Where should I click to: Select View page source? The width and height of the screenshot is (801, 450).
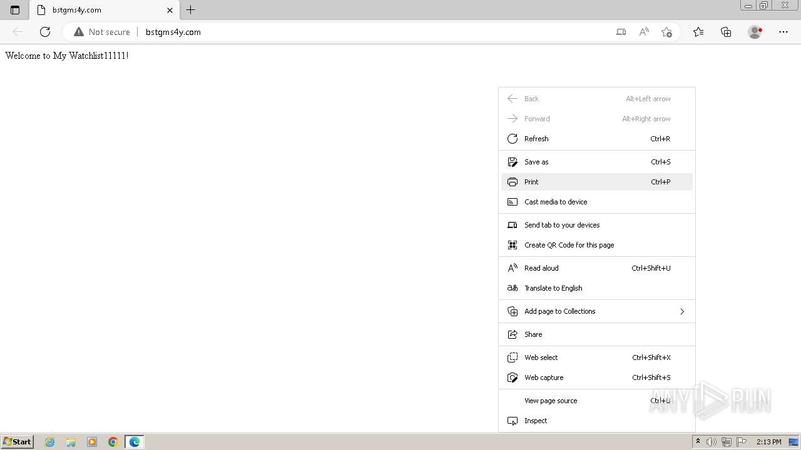597,401
